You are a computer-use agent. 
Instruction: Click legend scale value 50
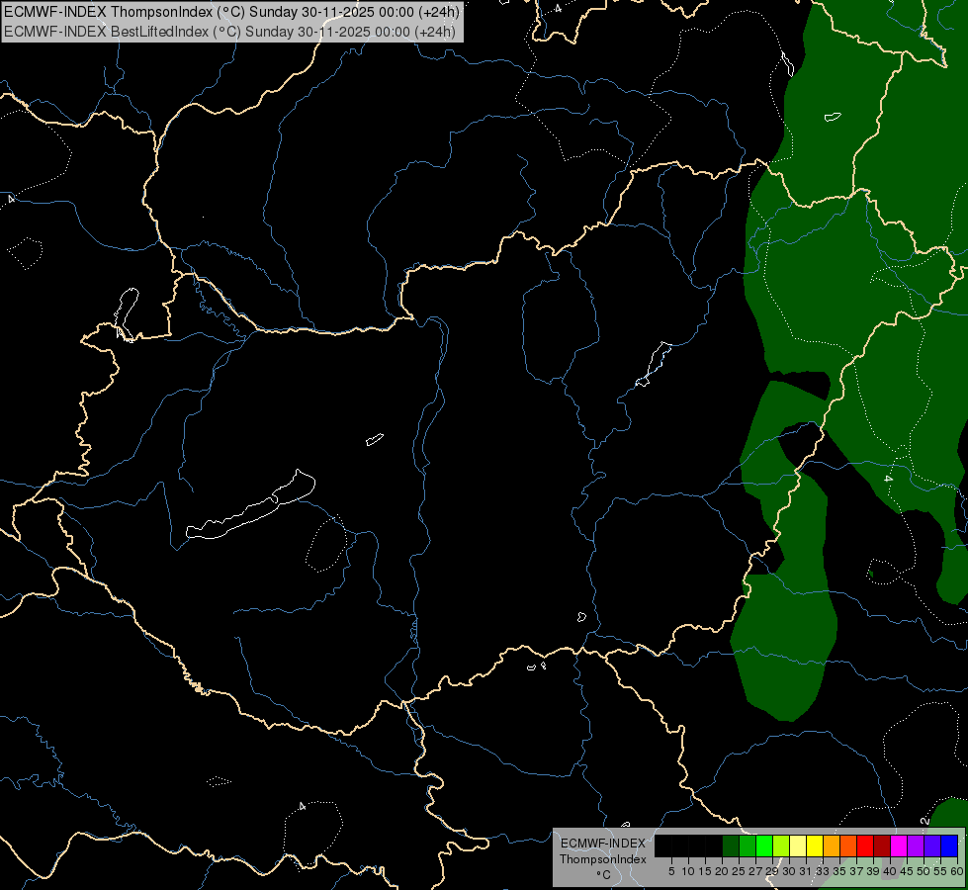coord(923,871)
